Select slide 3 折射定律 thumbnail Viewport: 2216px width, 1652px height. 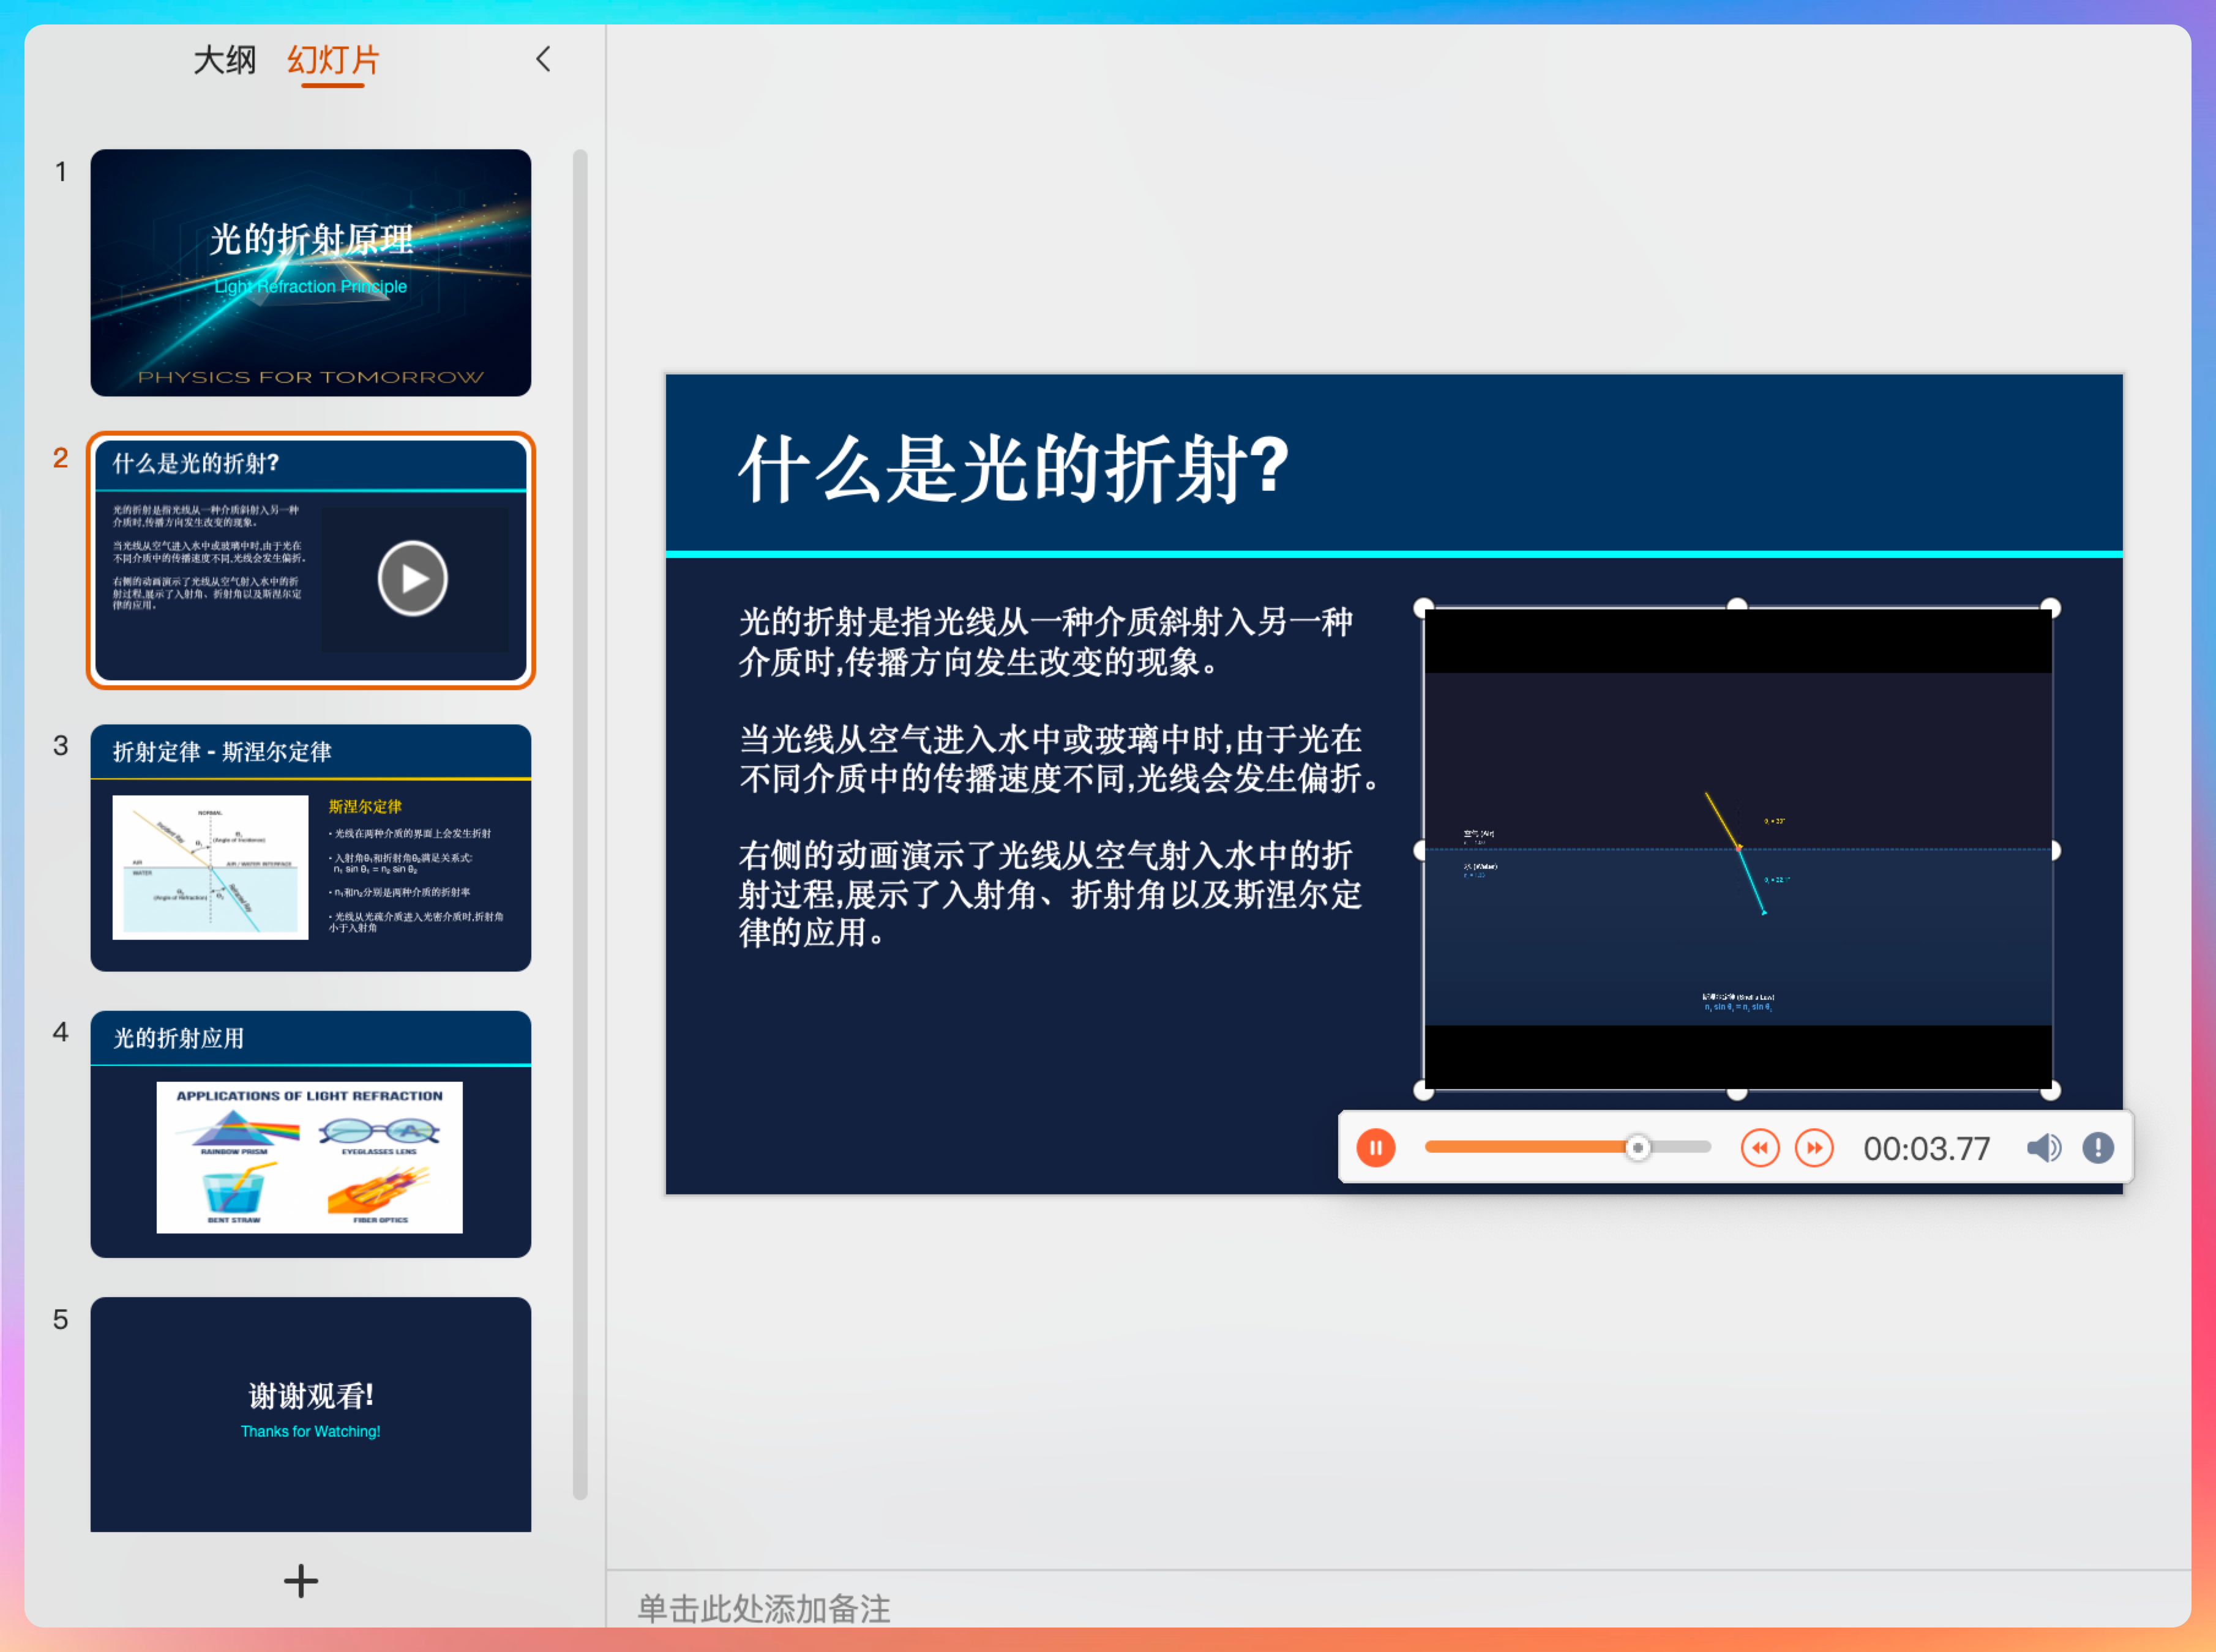(310, 847)
